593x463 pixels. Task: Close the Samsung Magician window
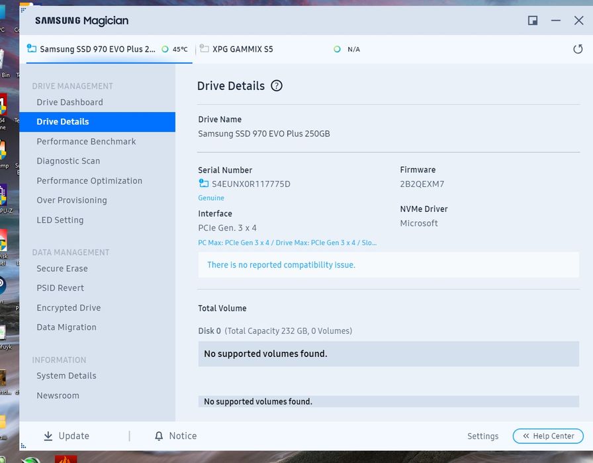click(578, 21)
